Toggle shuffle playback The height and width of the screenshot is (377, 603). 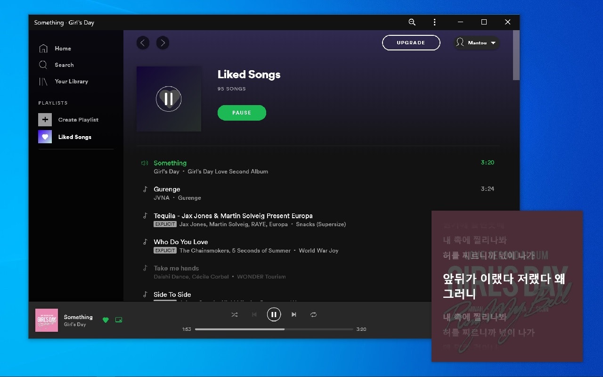tap(235, 314)
